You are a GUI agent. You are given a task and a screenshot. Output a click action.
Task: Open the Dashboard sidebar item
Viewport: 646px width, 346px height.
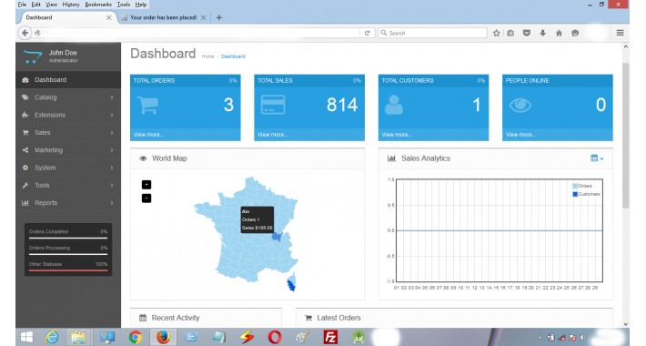click(68, 79)
